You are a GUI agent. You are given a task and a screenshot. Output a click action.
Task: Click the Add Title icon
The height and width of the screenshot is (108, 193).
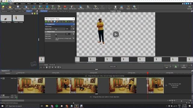tap(59, 7)
